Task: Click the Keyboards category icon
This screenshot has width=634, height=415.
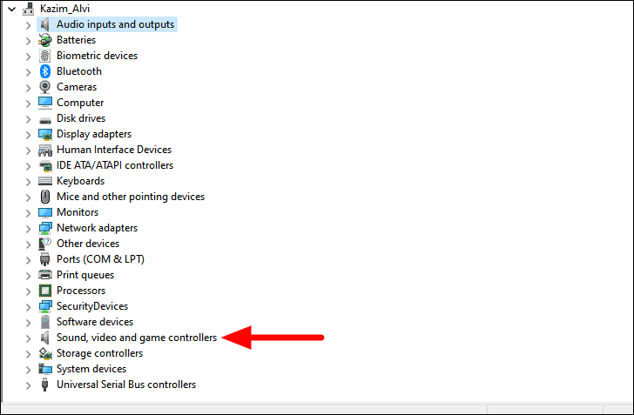Action: point(45,181)
